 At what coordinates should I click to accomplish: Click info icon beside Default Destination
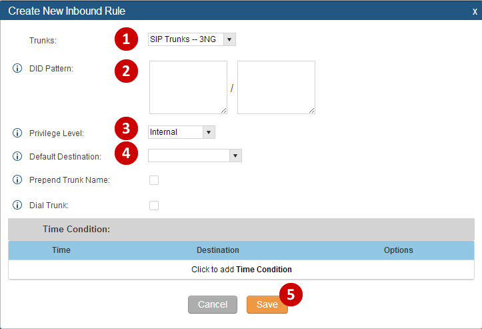(x=18, y=156)
